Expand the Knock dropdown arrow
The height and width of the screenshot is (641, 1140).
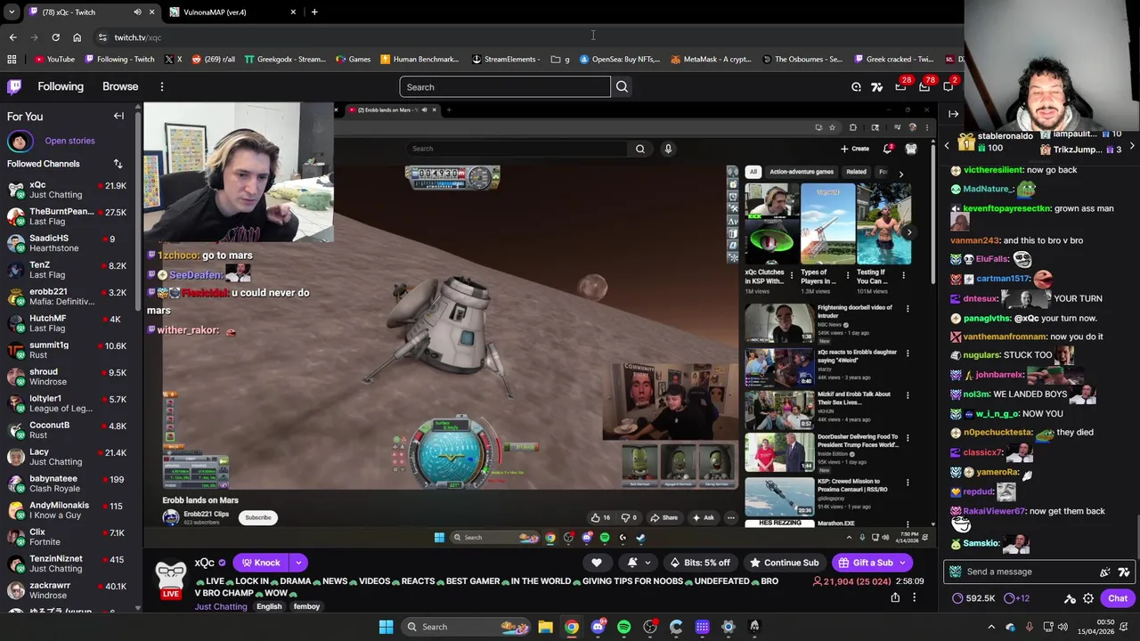tap(298, 563)
